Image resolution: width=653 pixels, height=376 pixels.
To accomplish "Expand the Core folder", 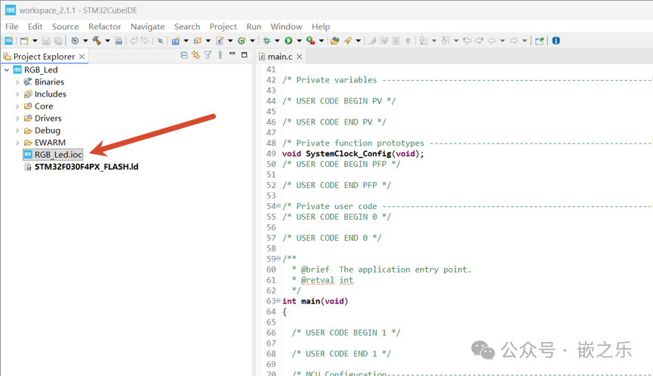I will (17, 106).
